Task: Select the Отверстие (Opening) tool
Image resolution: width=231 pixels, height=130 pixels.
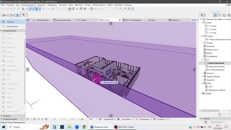Action: [12, 88]
